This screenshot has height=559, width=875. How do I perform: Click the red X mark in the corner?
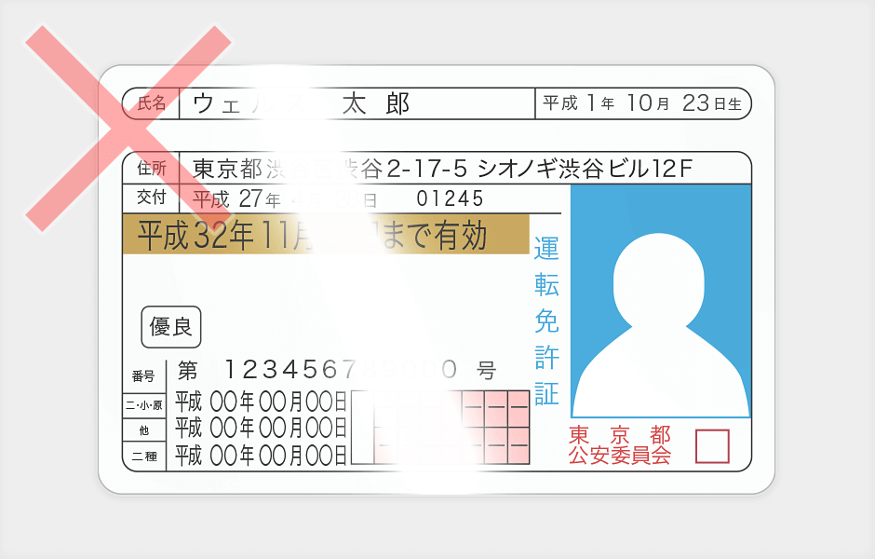coord(128,128)
